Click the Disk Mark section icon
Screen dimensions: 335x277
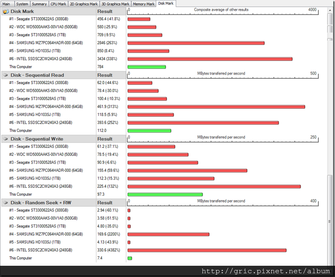[x=6, y=12]
